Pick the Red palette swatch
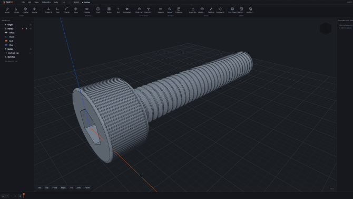Viewport: 353px width, 199px height. tap(6, 41)
